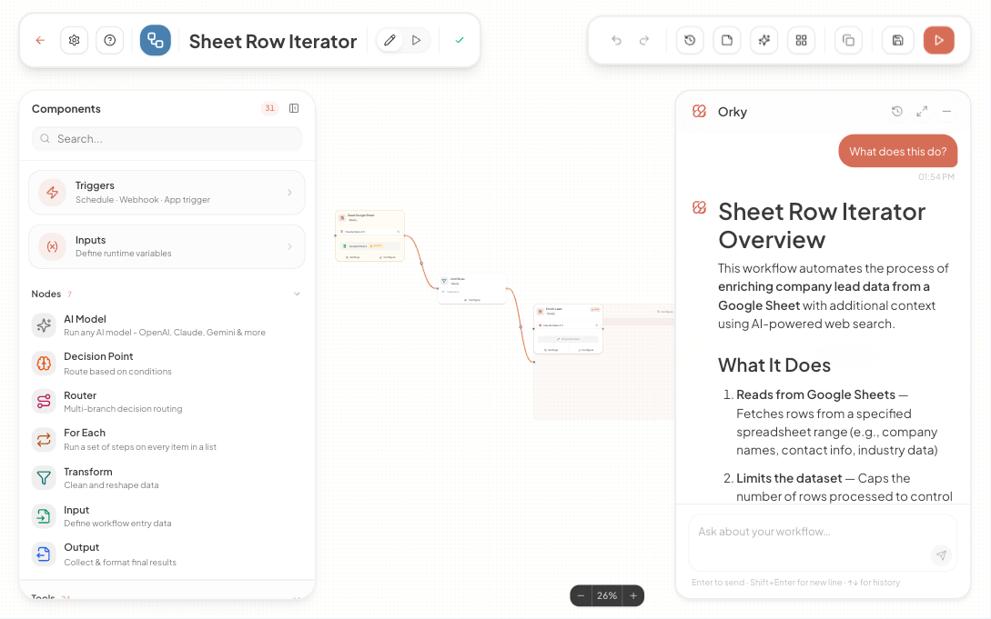Run the workflow with the orange play button
The width and height of the screenshot is (991, 619).
(938, 40)
